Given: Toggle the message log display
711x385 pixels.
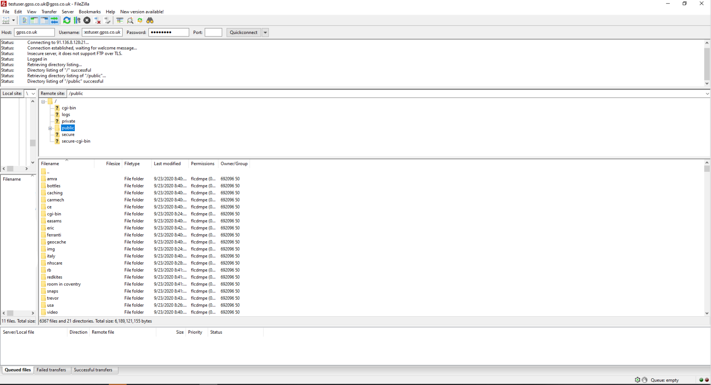Looking at the screenshot, I should click(25, 21).
